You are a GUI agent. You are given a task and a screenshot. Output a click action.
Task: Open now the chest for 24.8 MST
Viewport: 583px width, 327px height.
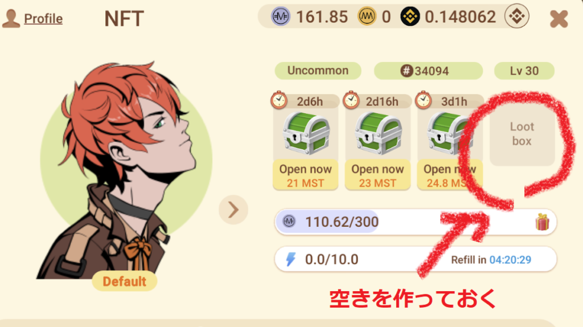coord(450,175)
